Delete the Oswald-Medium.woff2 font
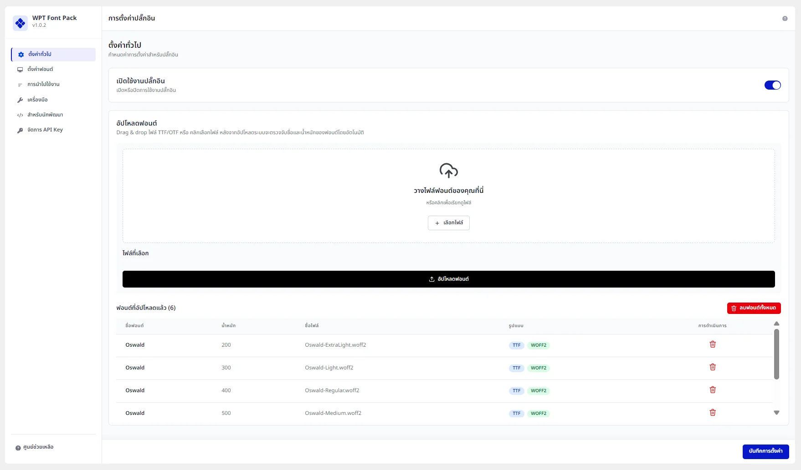This screenshot has height=470, width=801. (713, 413)
